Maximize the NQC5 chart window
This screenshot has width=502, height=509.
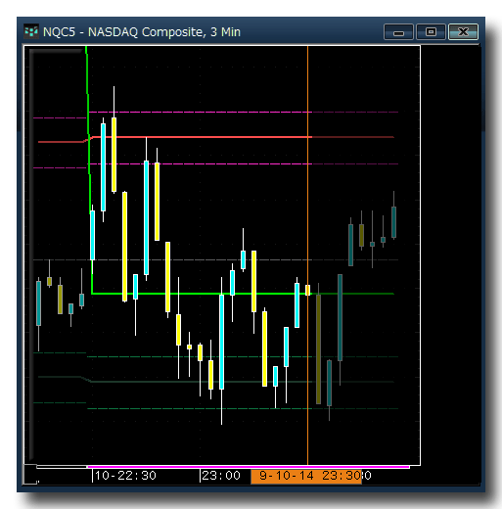click(x=431, y=32)
